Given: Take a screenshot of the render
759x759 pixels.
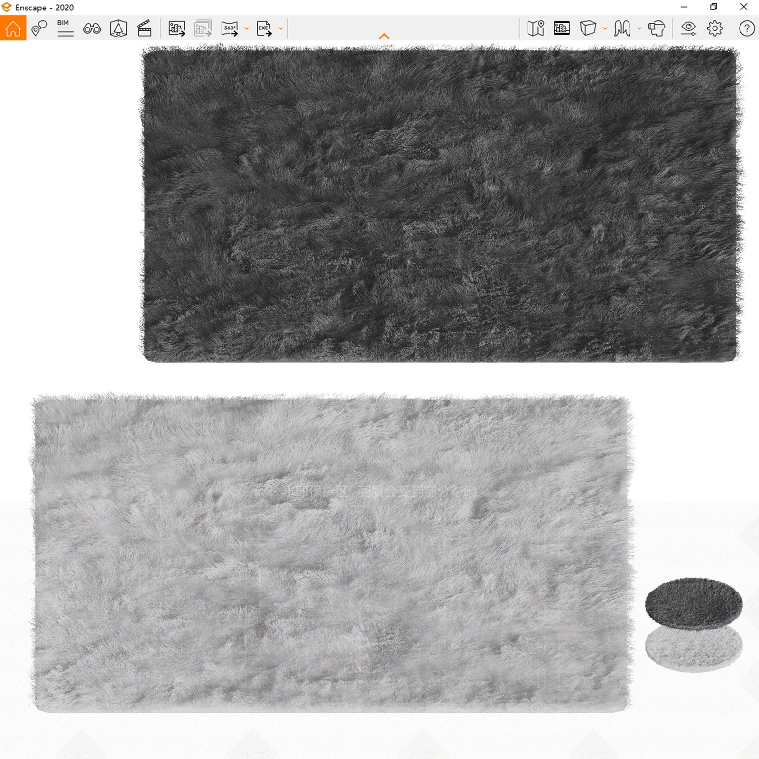Looking at the screenshot, I should (176, 28).
